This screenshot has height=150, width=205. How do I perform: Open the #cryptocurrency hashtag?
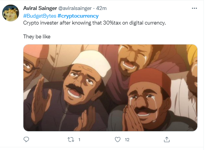tap(78, 16)
